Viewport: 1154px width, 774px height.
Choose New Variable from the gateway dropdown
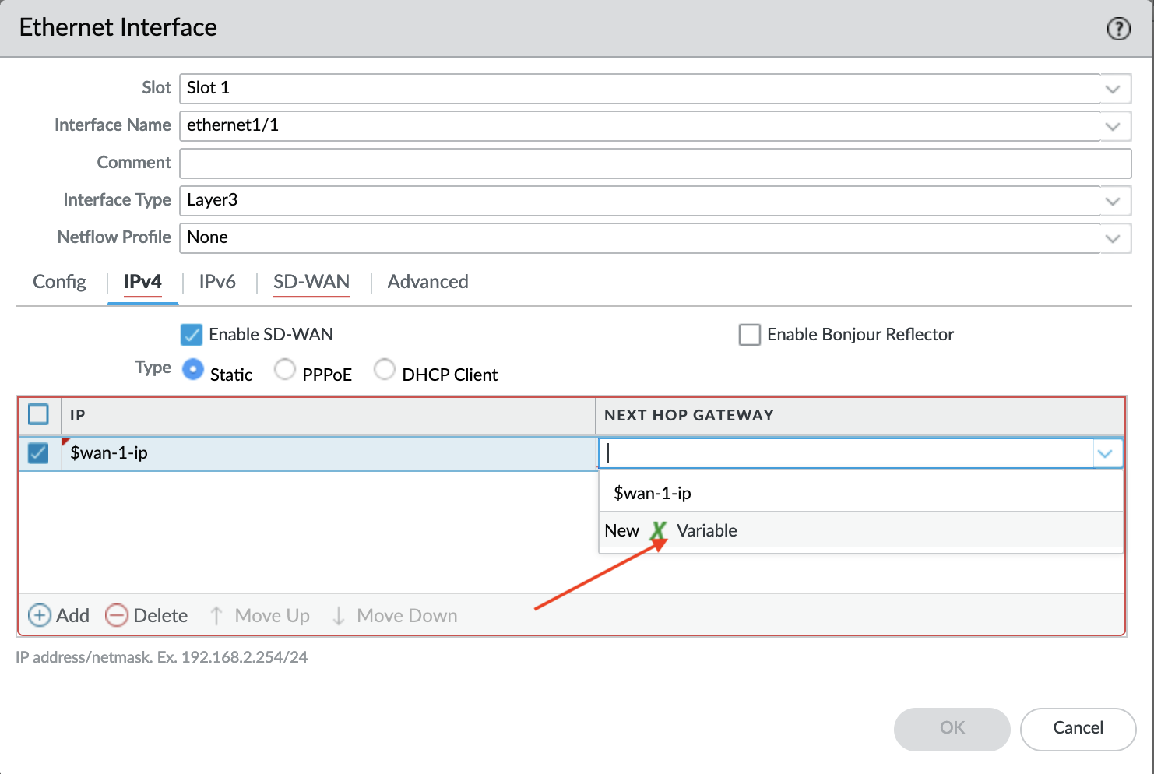tap(860, 531)
